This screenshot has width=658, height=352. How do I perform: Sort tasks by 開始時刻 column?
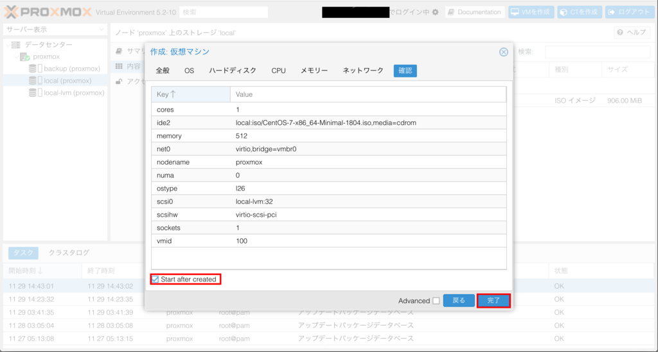tap(42, 271)
